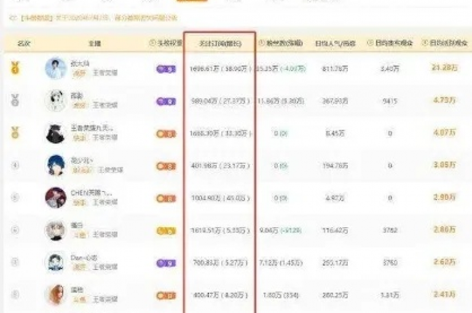
Task: Open the yellow notice link above the table
Action: tap(99, 18)
